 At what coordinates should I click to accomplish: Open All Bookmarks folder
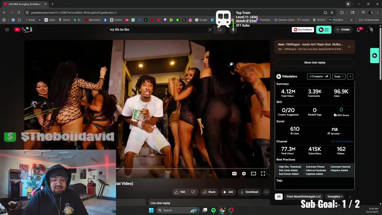click(x=369, y=20)
